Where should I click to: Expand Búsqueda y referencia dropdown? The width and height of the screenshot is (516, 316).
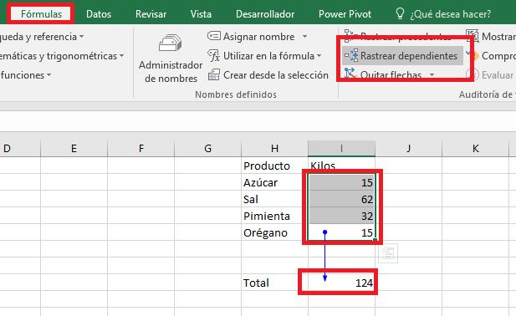[81, 37]
